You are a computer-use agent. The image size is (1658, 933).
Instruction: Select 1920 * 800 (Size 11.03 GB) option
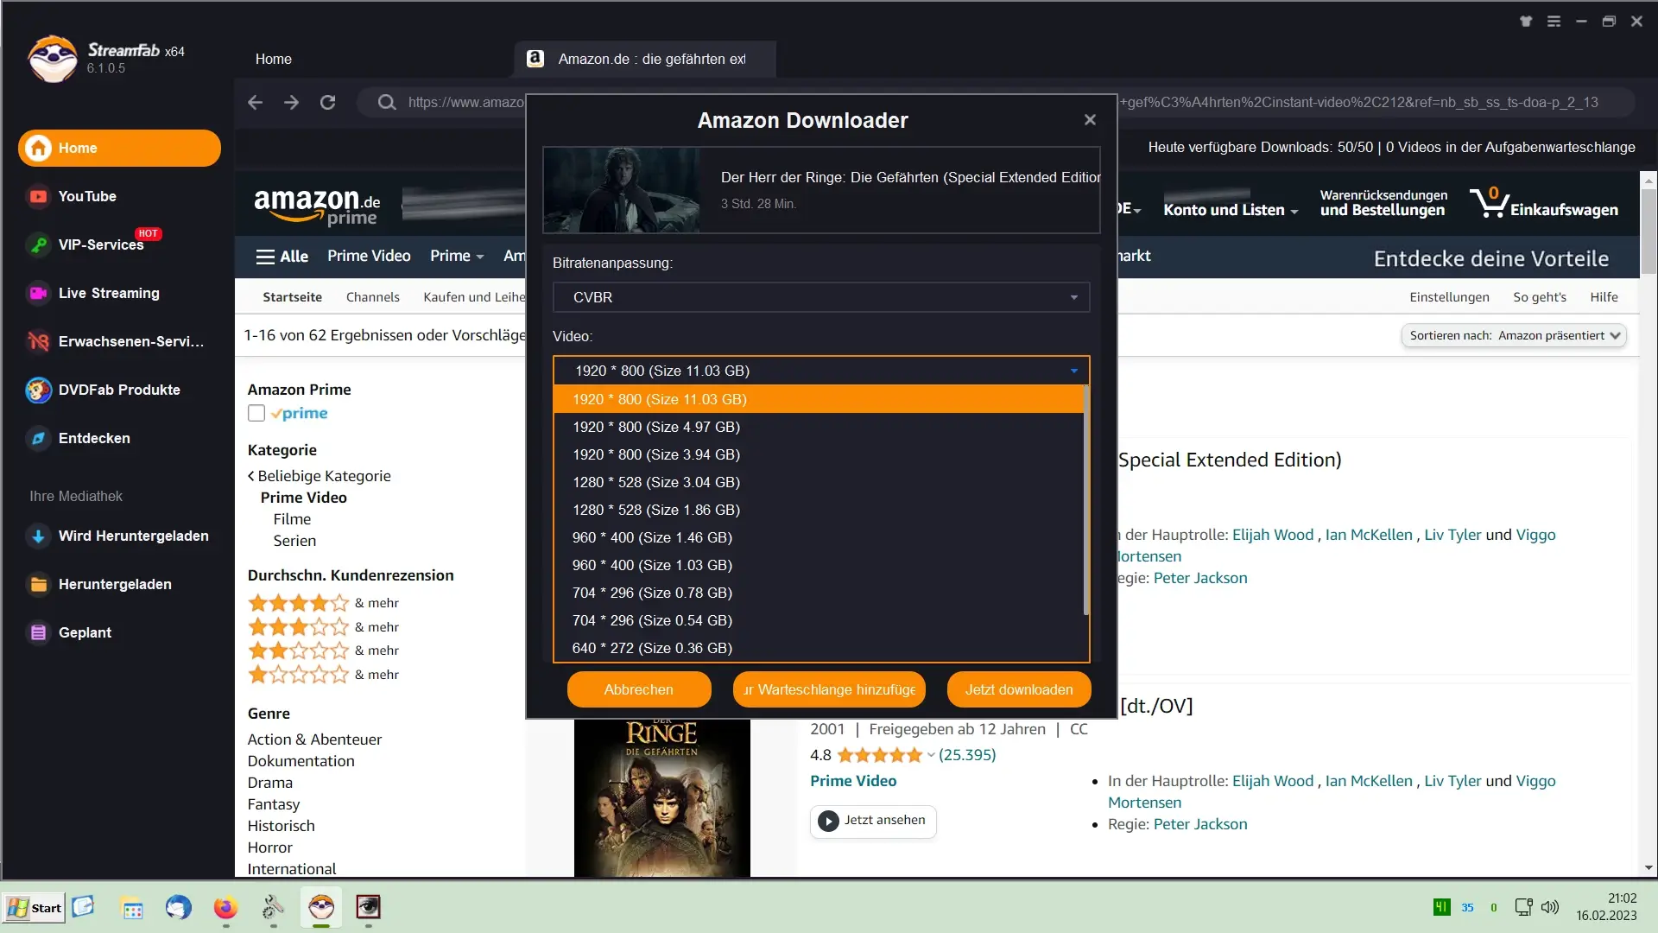[819, 399]
